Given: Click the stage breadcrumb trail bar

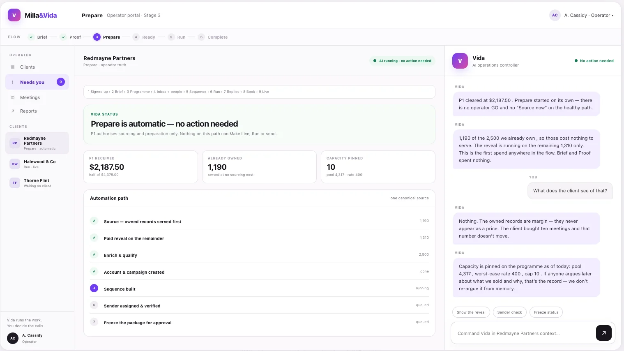Looking at the screenshot, I should pyautogui.click(x=259, y=92).
